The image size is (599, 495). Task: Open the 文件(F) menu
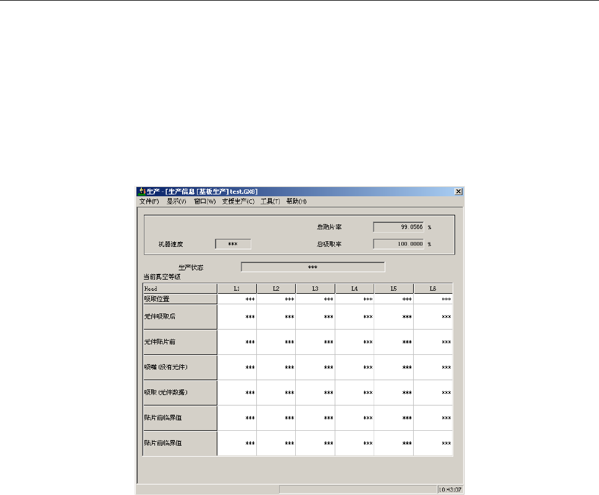tap(149, 201)
